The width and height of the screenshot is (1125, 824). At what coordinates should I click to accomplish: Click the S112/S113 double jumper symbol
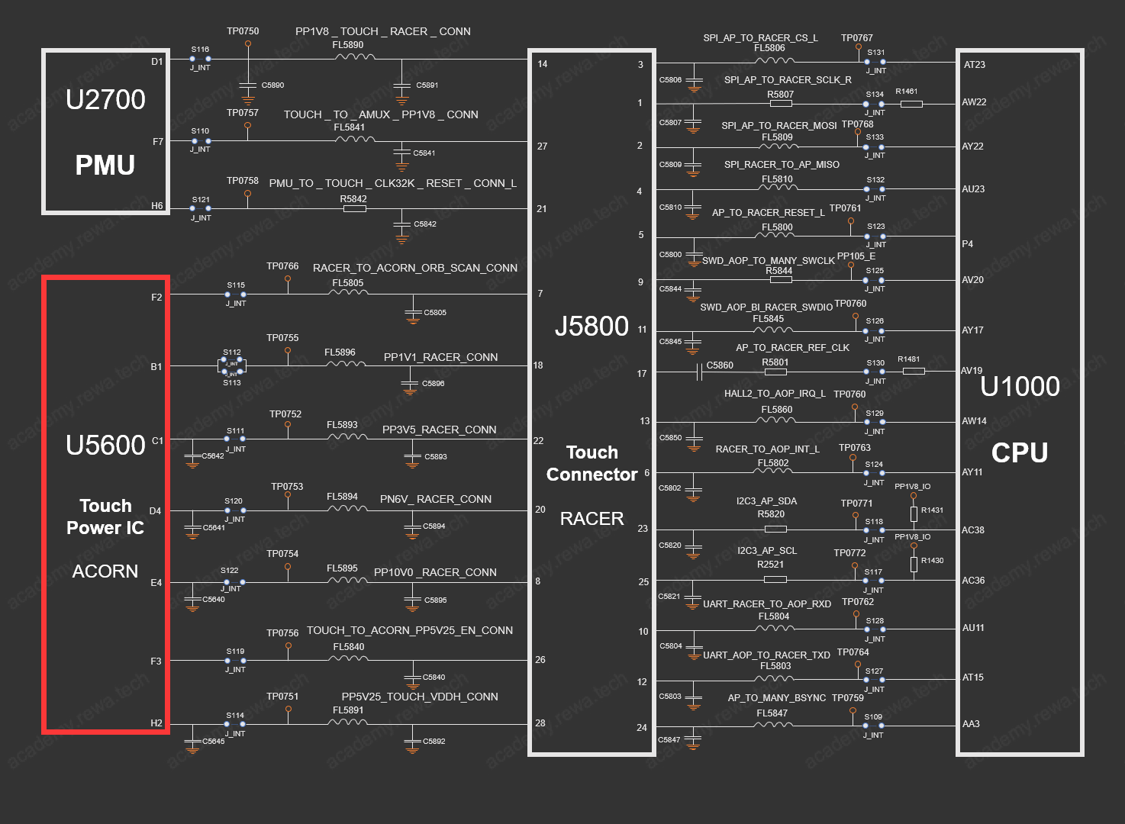[x=232, y=365]
